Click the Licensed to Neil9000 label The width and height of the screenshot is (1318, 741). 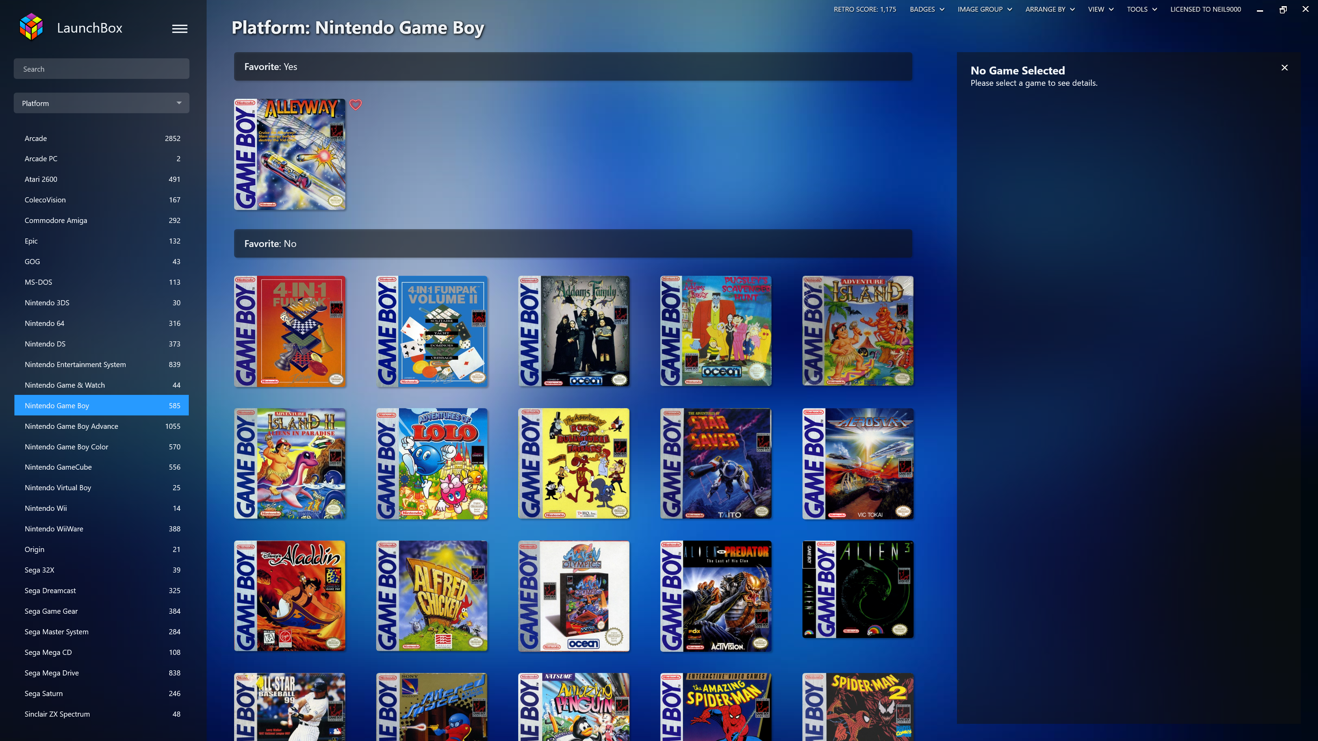pos(1205,9)
